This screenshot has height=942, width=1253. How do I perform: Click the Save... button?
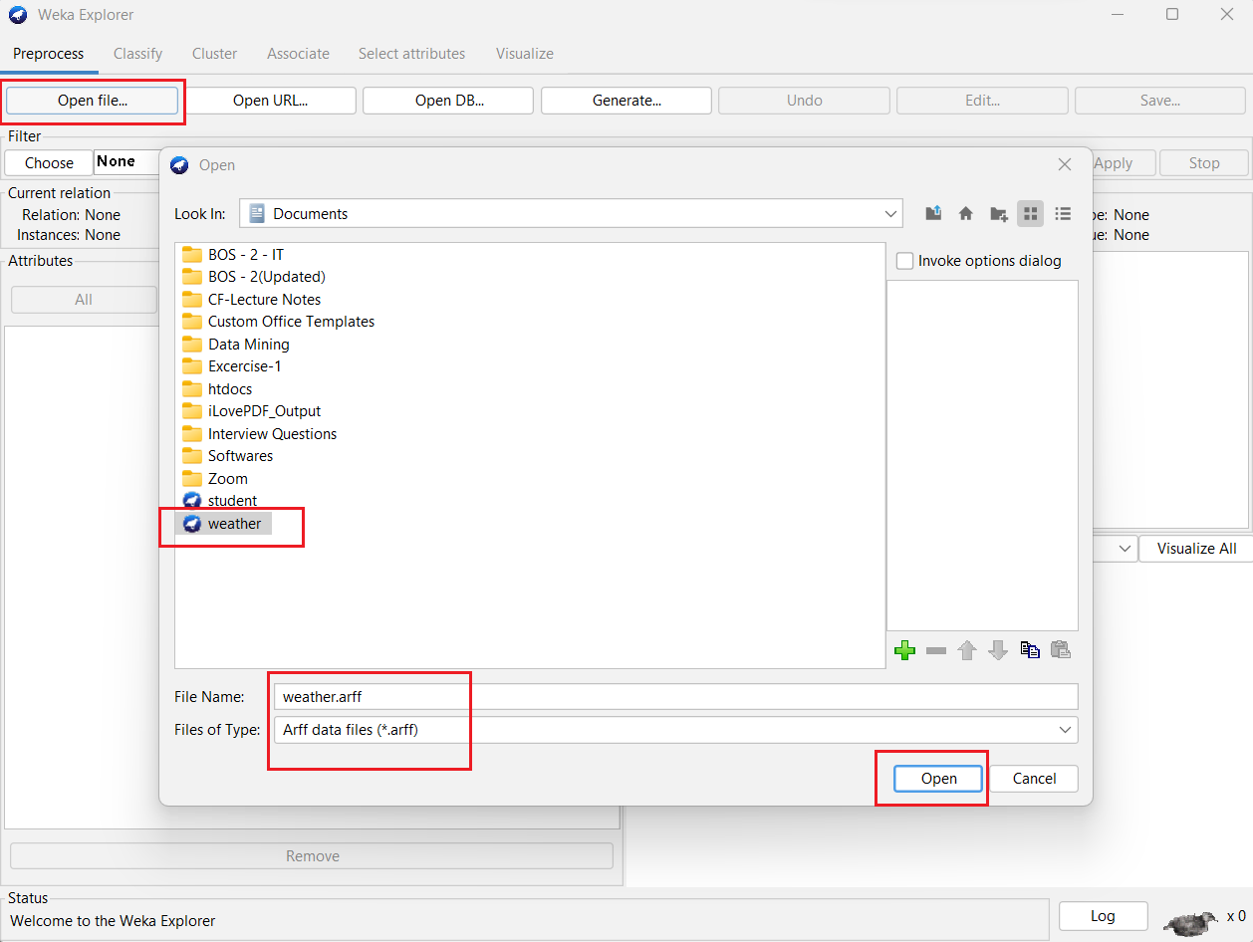coord(1160,101)
